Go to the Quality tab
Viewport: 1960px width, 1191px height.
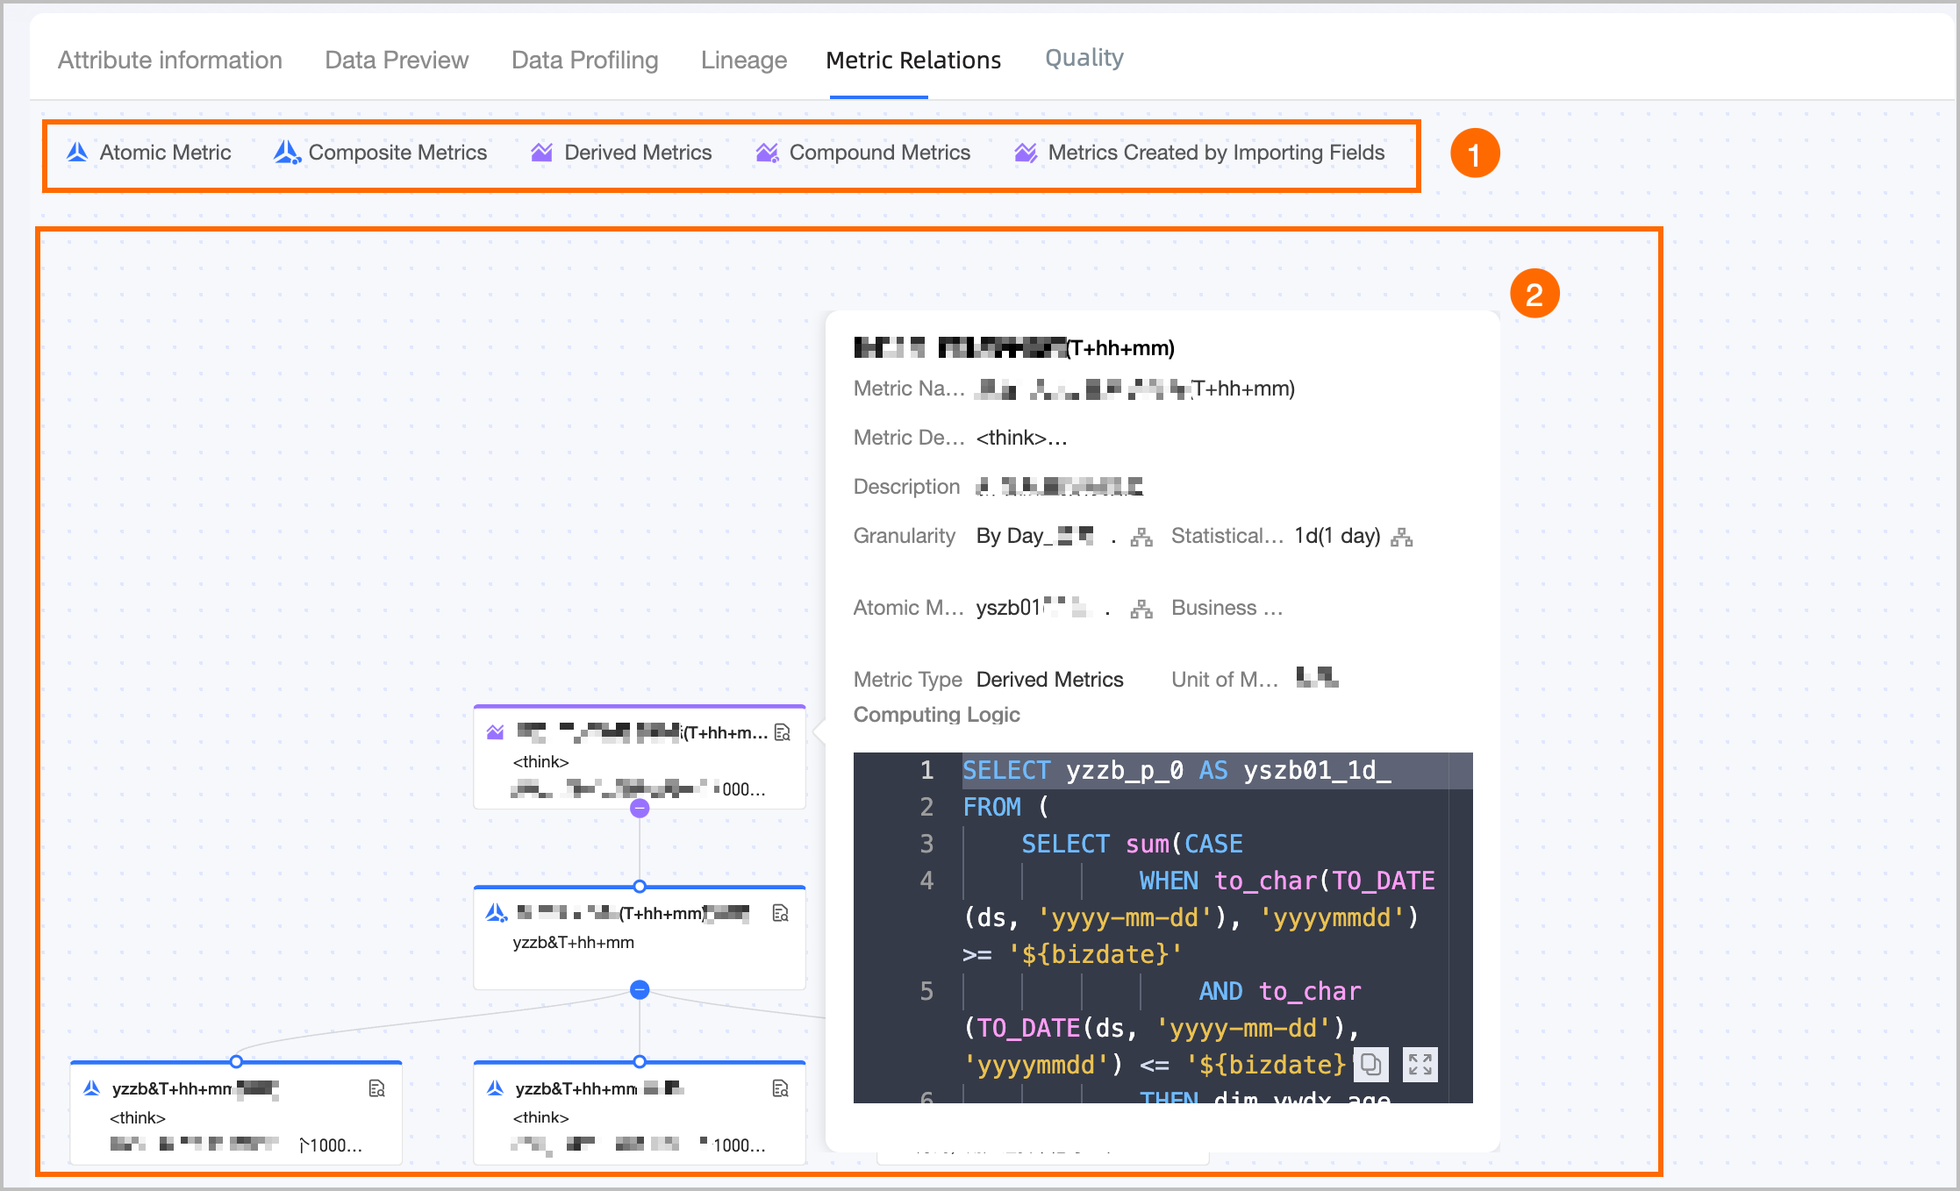tap(1084, 58)
